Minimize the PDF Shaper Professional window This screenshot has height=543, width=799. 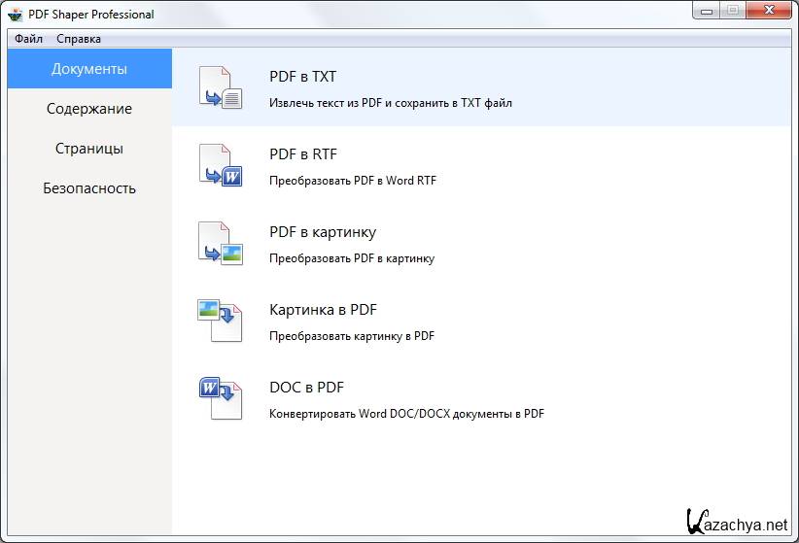pyautogui.click(x=707, y=12)
